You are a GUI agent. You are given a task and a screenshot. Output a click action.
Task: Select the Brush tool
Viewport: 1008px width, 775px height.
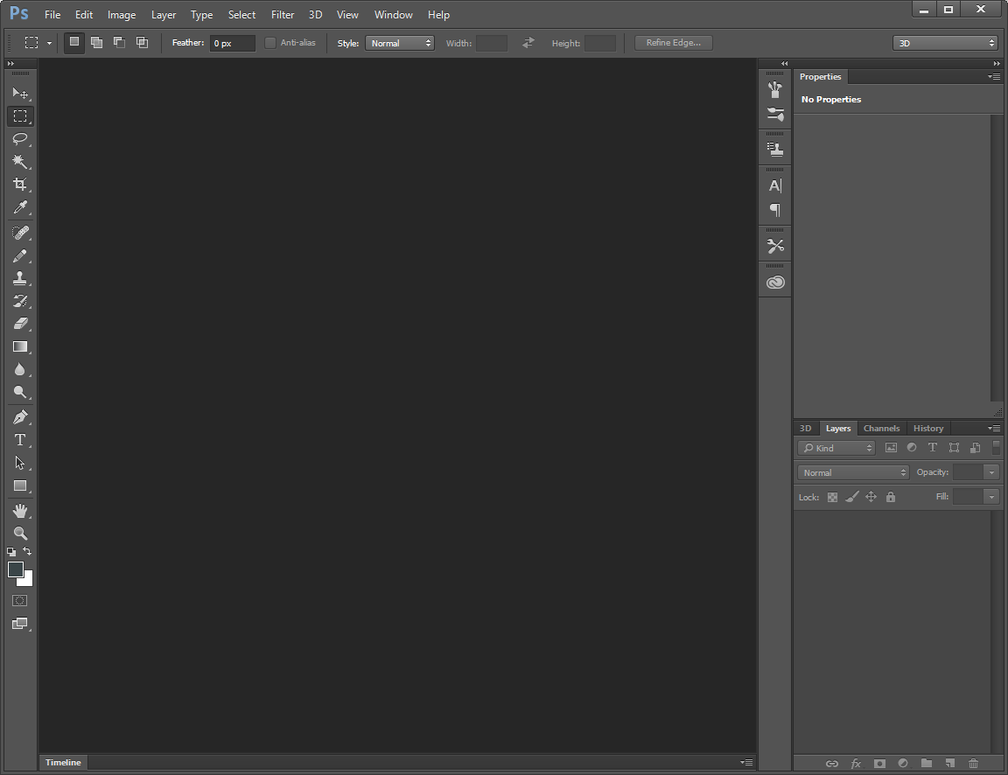20,255
